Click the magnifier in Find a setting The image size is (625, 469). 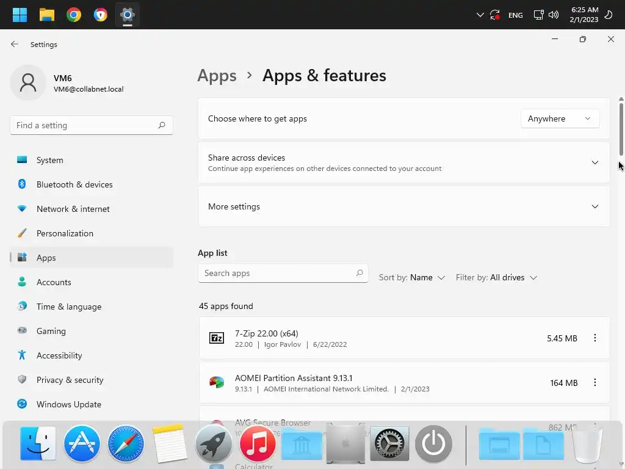[x=161, y=125]
